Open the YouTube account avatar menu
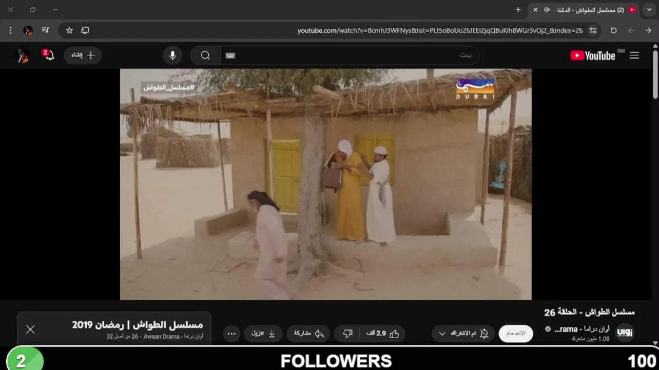Image resolution: width=659 pixels, height=370 pixels. (x=22, y=55)
